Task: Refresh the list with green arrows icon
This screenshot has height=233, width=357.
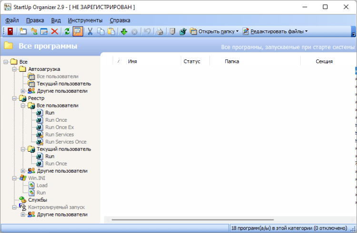Action: [x=67, y=31]
